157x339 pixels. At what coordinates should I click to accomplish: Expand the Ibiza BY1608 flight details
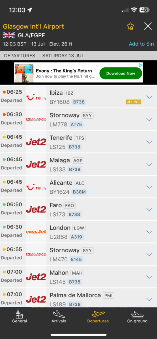(149, 97)
